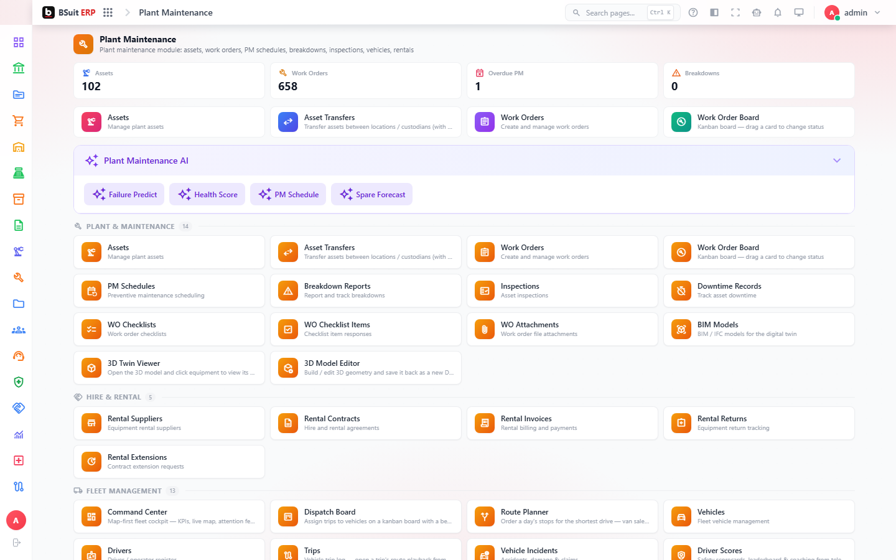Image resolution: width=896 pixels, height=560 pixels.
Task: Click the help question mark icon
Action: [x=693, y=12]
